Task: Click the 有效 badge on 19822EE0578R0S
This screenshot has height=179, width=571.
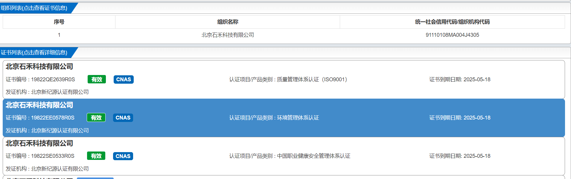Action: coord(96,118)
